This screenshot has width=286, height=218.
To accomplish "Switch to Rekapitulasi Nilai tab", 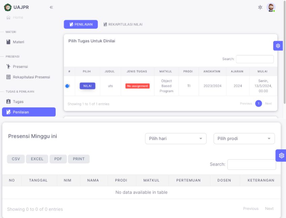I will (x=123, y=24).
